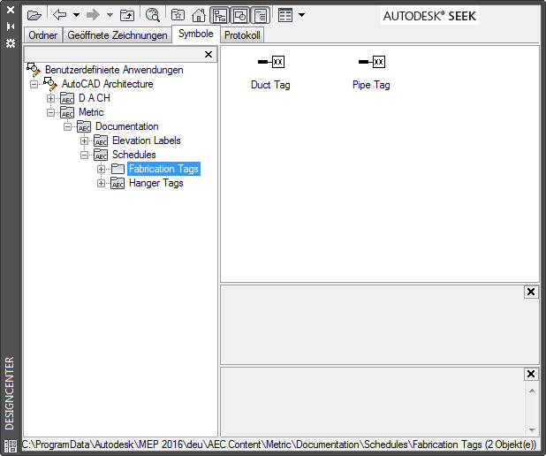Open the Views dropdown arrow
546x456 pixels.
302,15
